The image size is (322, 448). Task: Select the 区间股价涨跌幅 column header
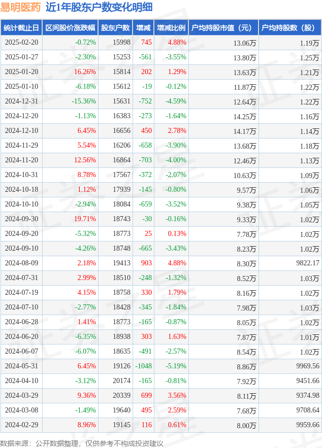70,28
